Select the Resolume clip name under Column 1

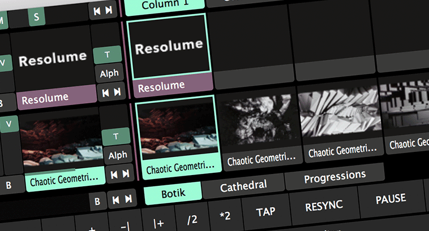point(173,86)
